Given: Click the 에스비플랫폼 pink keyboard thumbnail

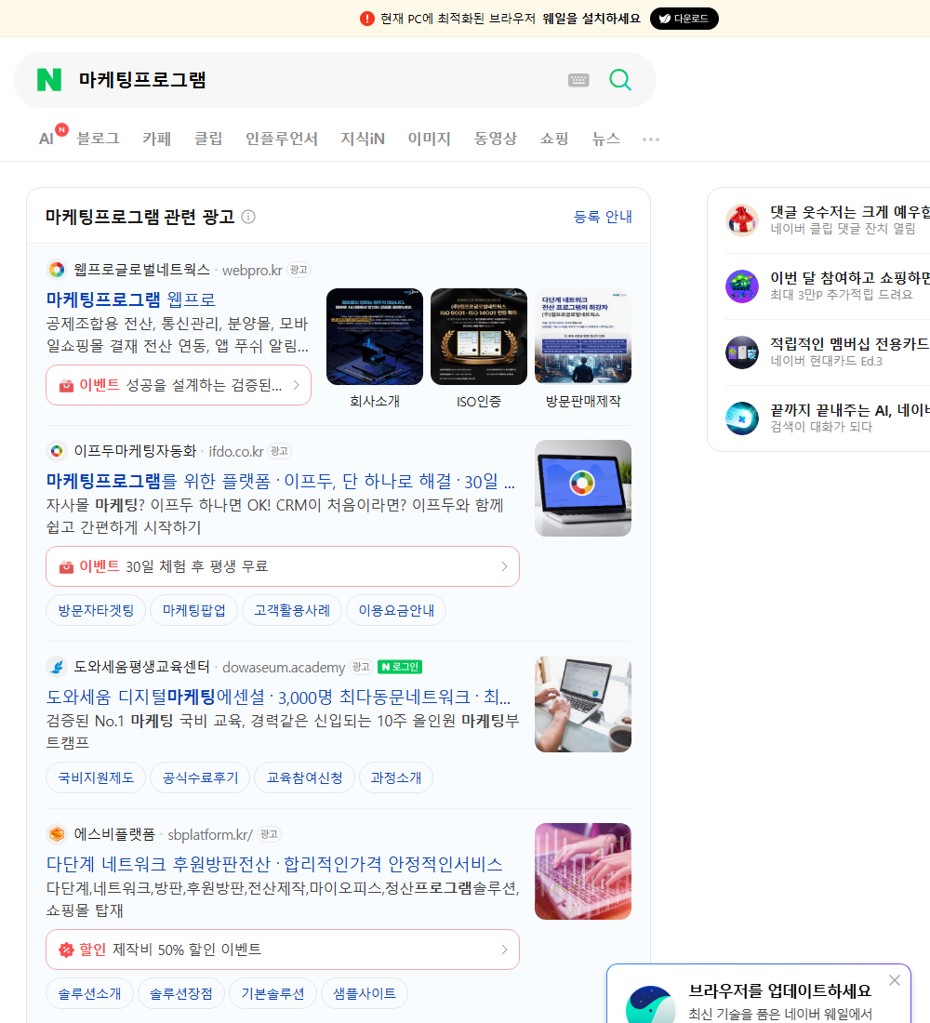Looking at the screenshot, I should [583, 871].
